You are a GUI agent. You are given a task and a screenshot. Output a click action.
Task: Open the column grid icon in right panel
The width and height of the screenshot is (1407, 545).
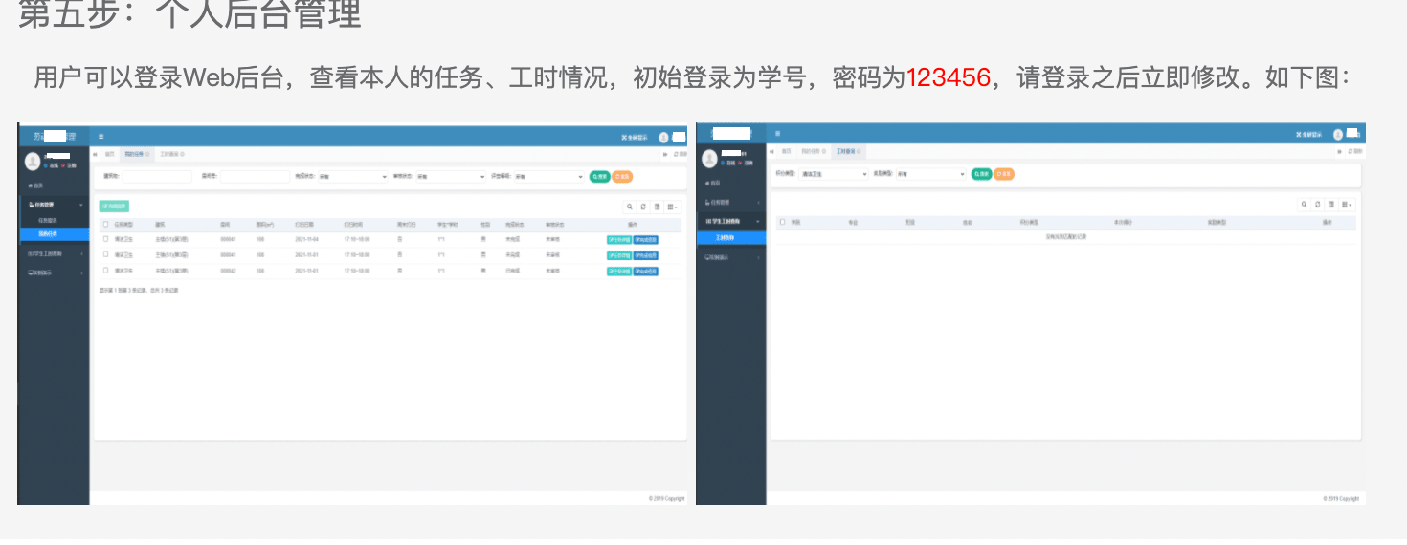coord(1346,205)
